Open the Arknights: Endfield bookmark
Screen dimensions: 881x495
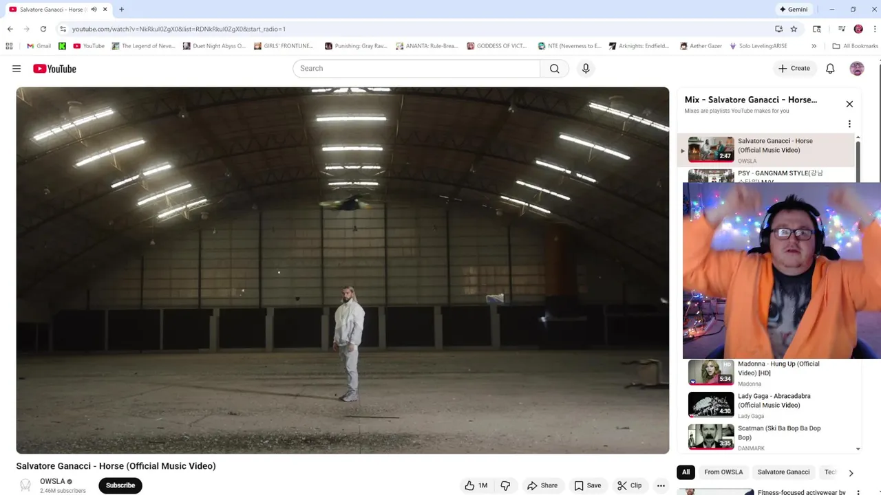tap(639, 46)
